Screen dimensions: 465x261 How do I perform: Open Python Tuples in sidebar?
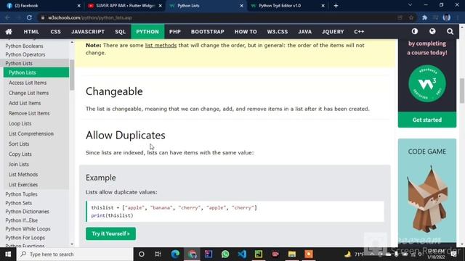click(21, 194)
